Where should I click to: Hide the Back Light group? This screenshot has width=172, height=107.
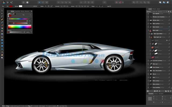tap(169, 30)
